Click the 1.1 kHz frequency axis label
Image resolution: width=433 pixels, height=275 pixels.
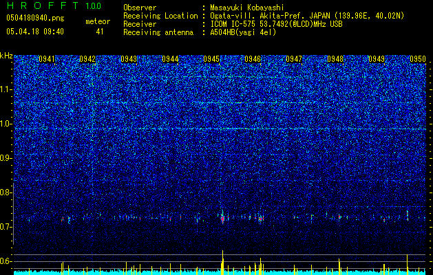(x=6, y=89)
